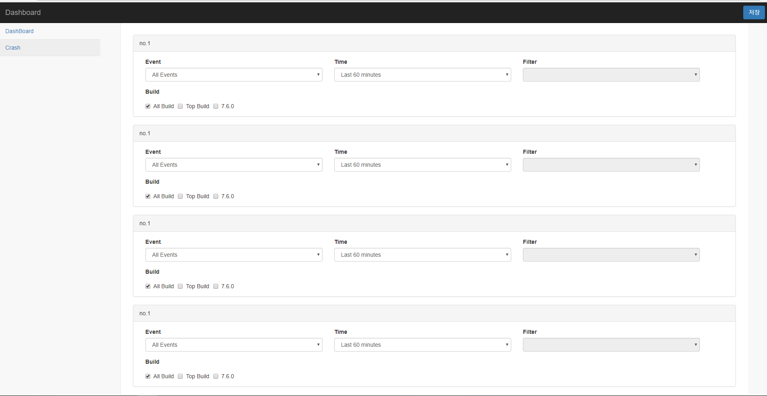Check Top Build in the fourth panel

(x=181, y=376)
